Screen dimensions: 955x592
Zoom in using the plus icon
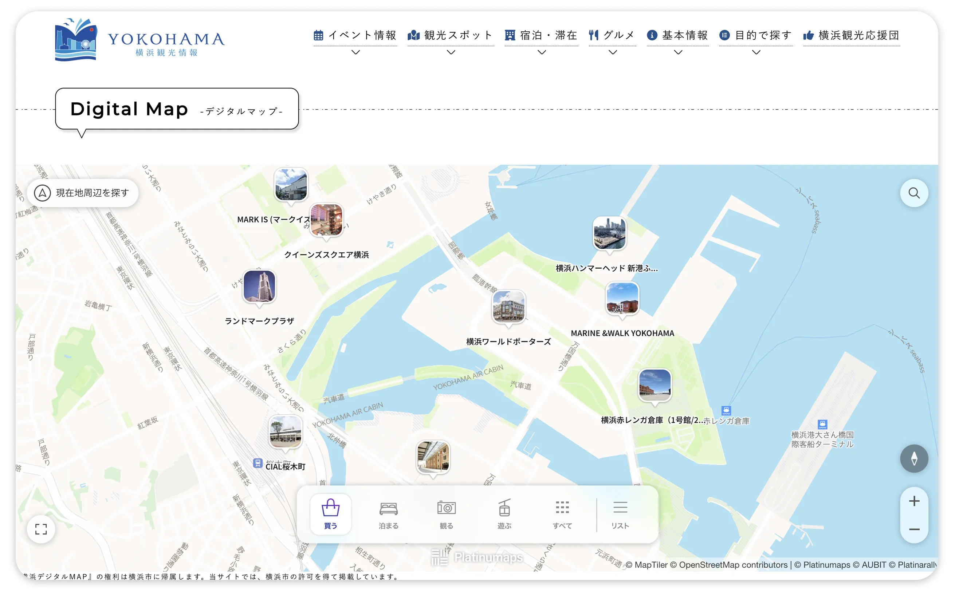pyautogui.click(x=913, y=500)
